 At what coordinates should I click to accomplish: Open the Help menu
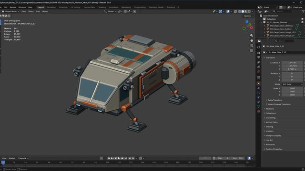pyautogui.click(x=30, y=8)
